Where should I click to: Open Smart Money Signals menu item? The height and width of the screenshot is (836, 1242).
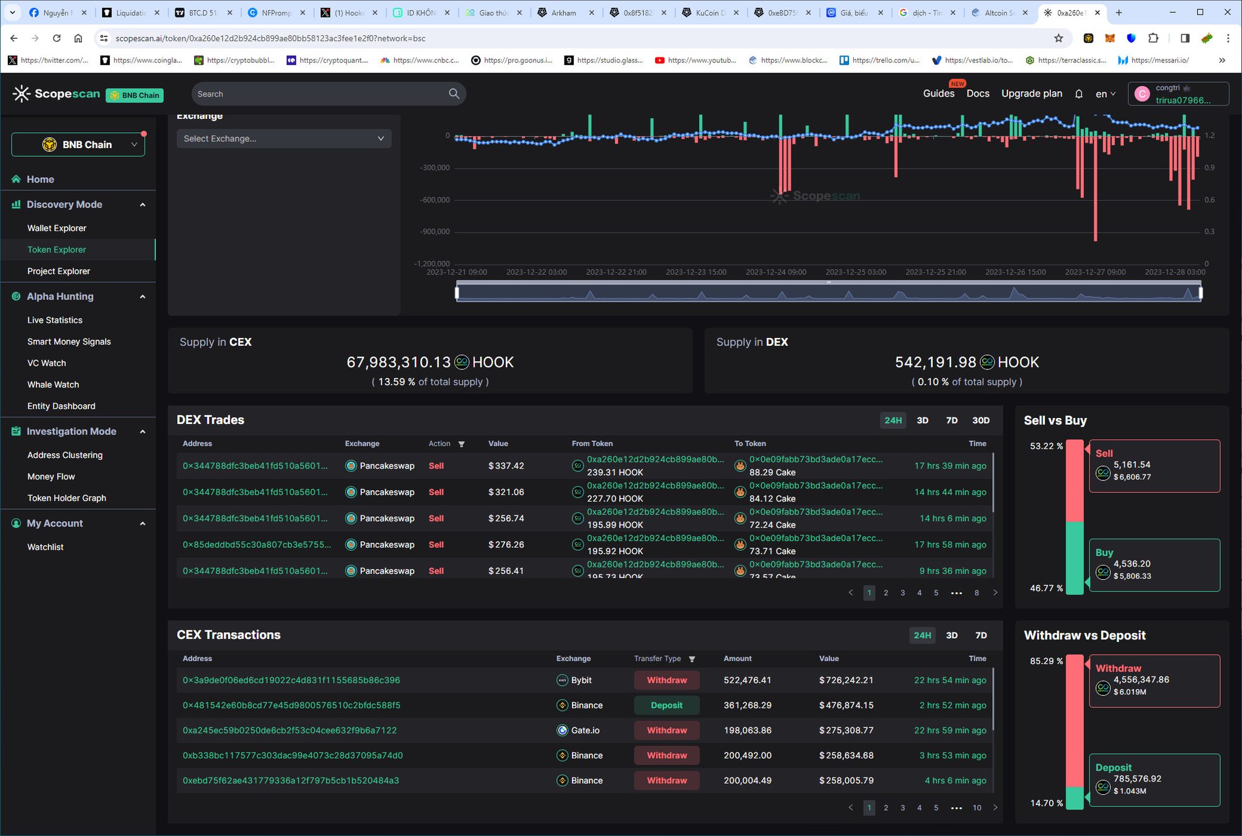[69, 342]
